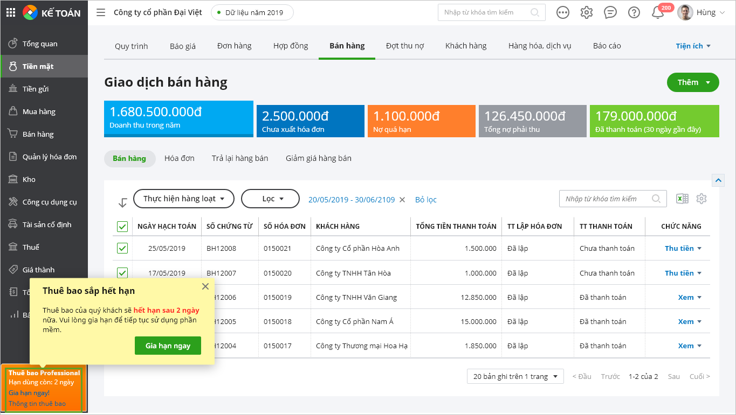This screenshot has height=415, width=736.
Task: Open the chat message icon
Action: (x=610, y=12)
